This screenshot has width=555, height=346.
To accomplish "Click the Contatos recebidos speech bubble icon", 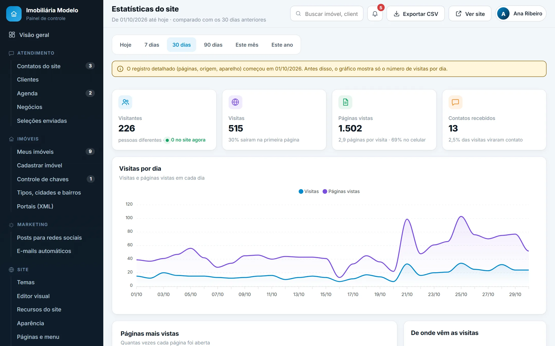I will pyautogui.click(x=455, y=102).
